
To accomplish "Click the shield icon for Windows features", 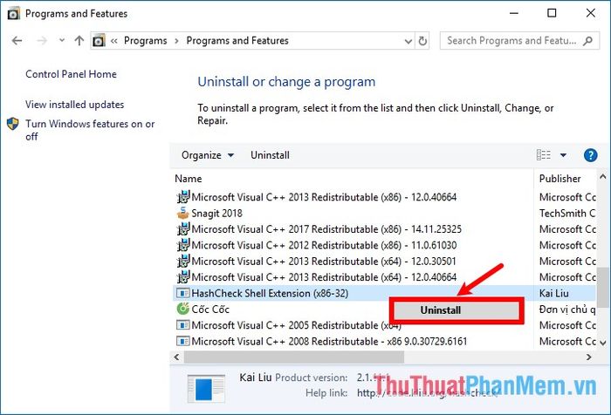I will point(13,124).
